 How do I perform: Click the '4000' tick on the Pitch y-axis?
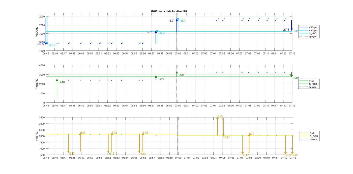pyautogui.click(x=42, y=65)
